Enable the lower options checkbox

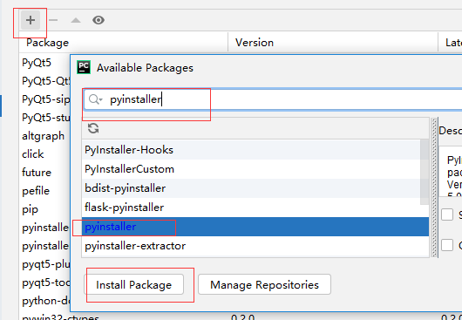[447, 245]
